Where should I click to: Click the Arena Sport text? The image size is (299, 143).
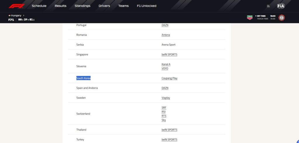pos(168,45)
